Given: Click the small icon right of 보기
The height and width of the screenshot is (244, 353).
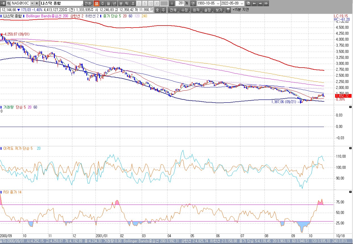Looking at the screenshot, I should coord(228,10).
